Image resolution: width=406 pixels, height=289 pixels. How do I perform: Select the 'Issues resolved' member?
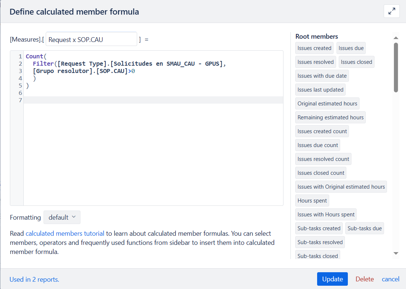pos(315,62)
